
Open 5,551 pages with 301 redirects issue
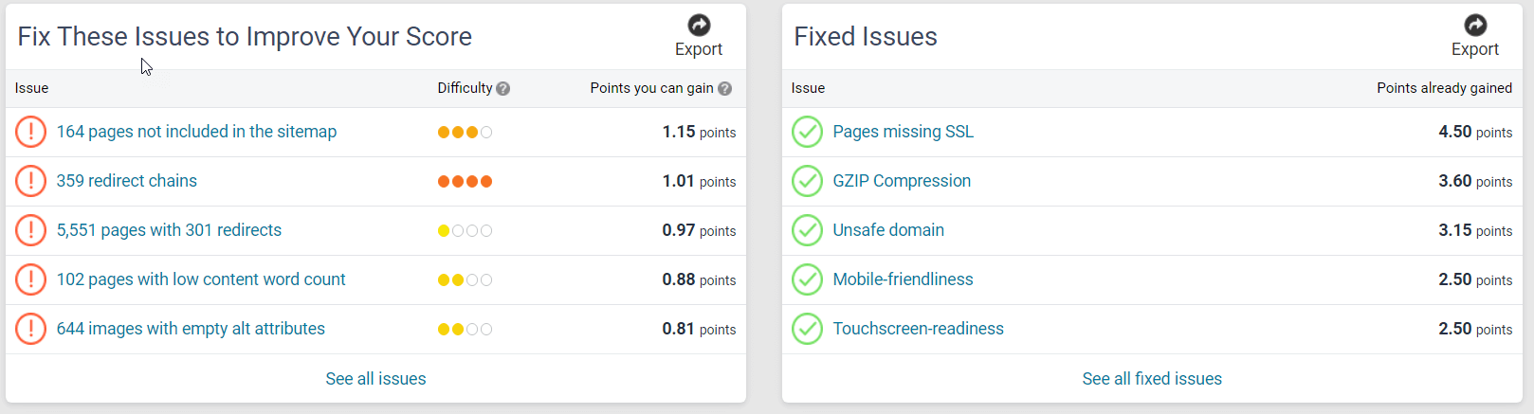(x=169, y=230)
